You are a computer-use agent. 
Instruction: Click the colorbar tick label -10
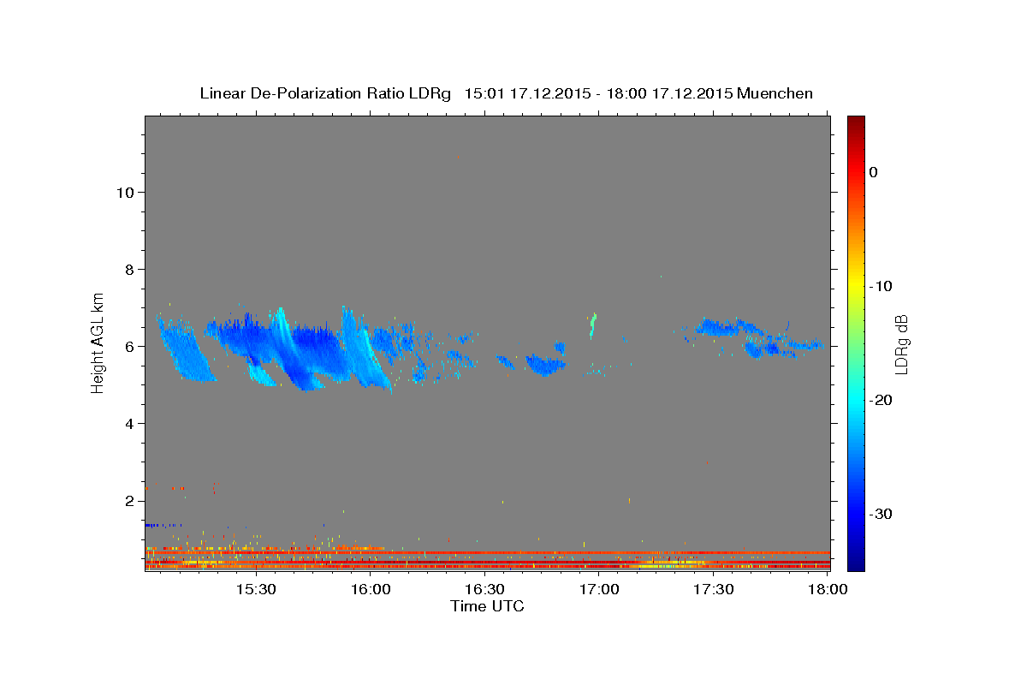click(x=881, y=286)
